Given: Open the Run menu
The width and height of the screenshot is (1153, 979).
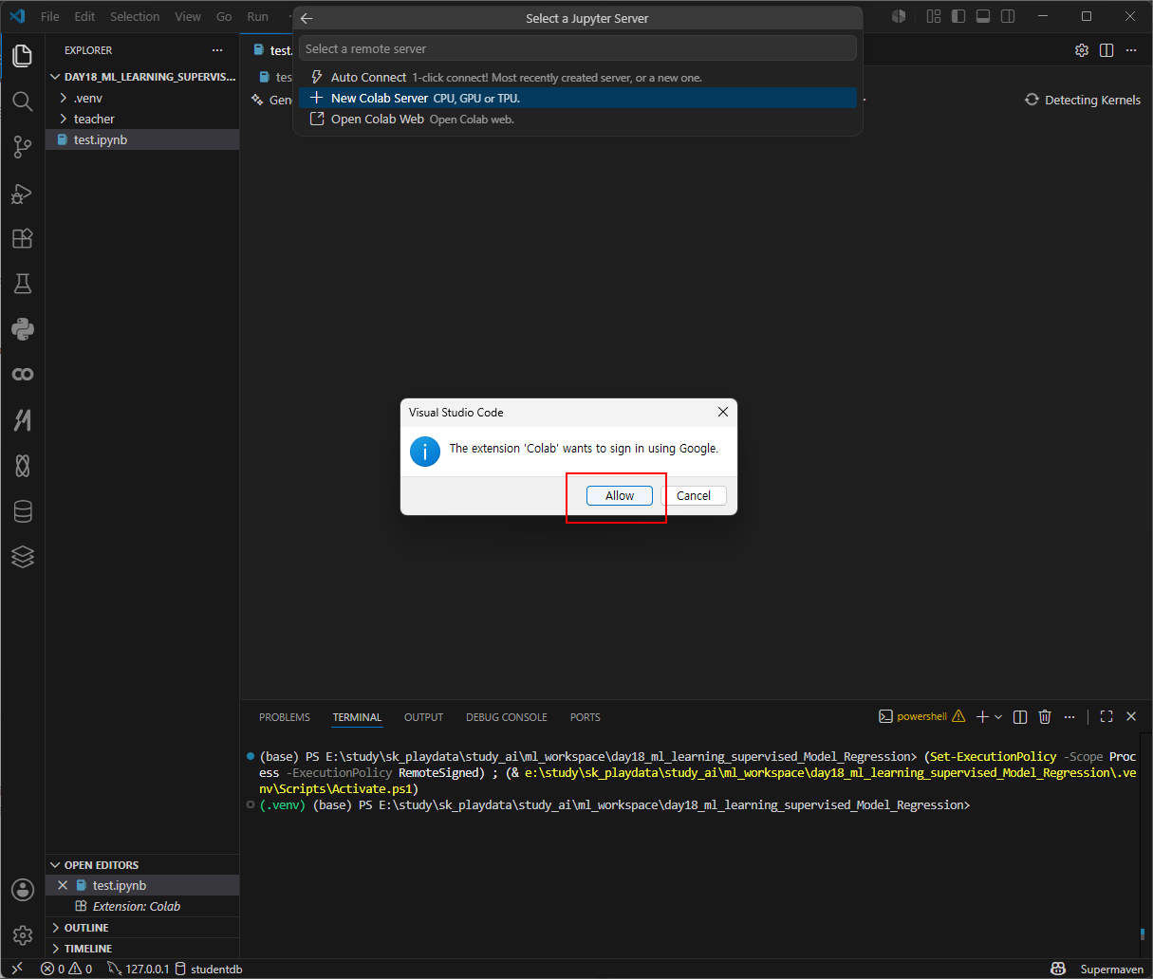Looking at the screenshot, I should coord(258,16).
